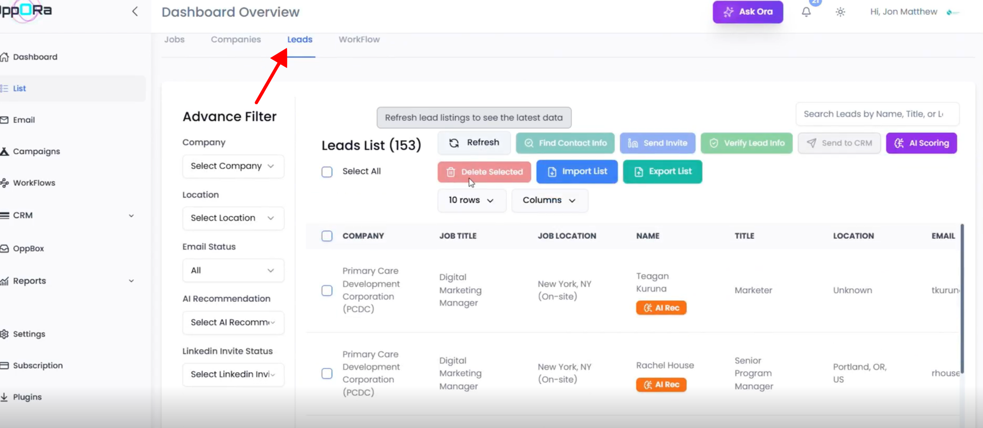Open OppBox inbox in sidebar
This screenshot has height=428, width=983.
(28, 249)
